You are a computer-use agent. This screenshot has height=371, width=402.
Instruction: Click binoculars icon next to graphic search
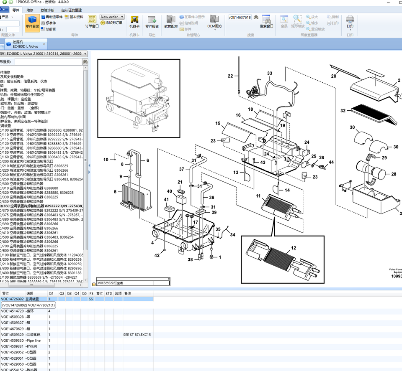pos(85,62)
